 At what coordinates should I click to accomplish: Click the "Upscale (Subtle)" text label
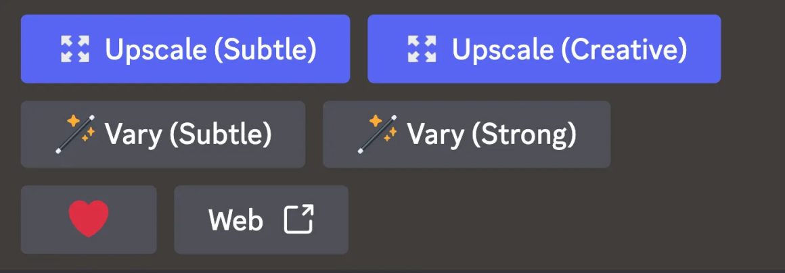coord(210,49)
